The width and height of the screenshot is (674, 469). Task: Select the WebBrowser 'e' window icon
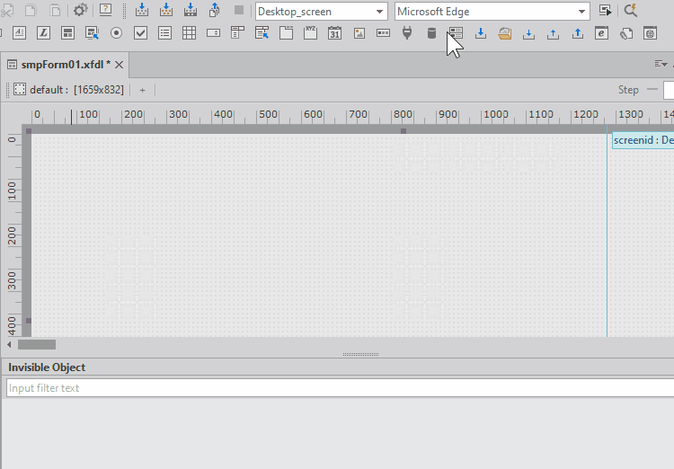pyautogui.click(x=601, y=33)
